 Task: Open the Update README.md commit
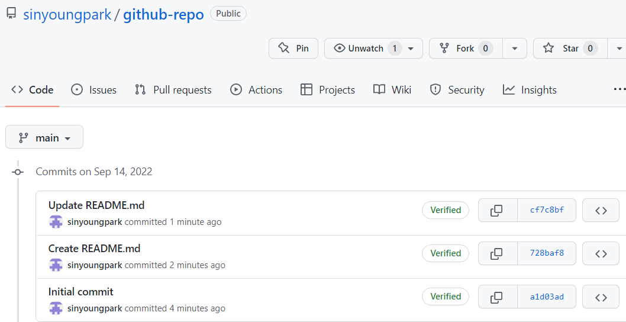pos(96,205)
